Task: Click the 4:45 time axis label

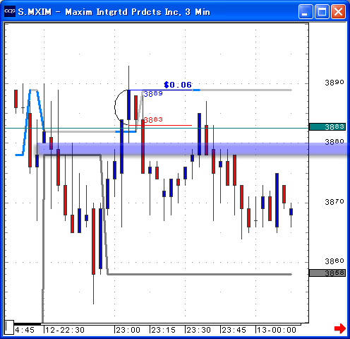Action: point(25,330)
